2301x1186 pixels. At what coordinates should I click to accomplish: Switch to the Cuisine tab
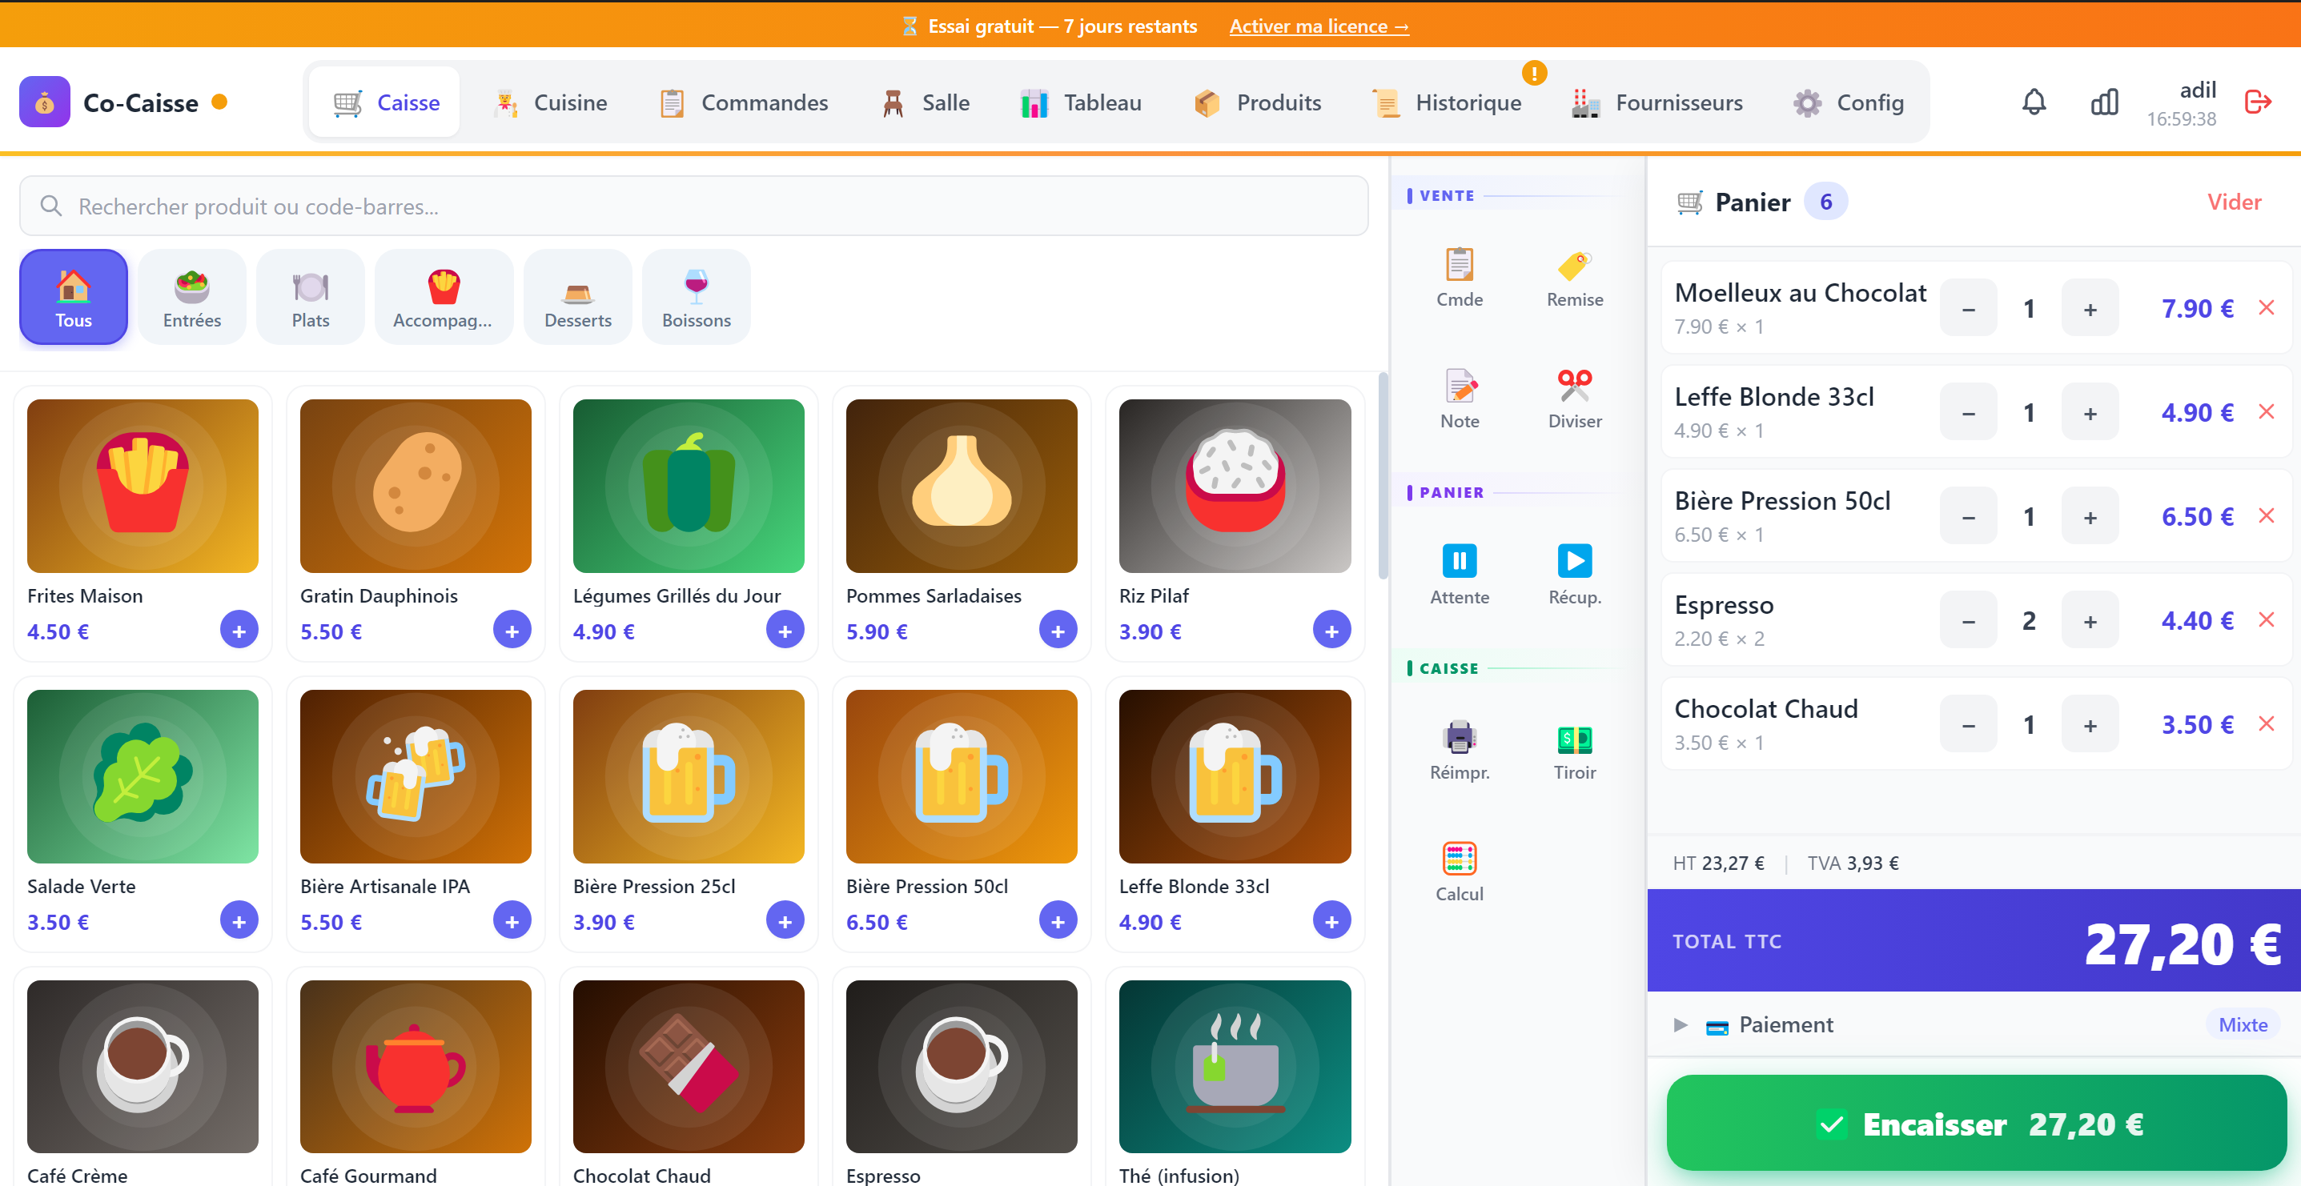[551, 102]
